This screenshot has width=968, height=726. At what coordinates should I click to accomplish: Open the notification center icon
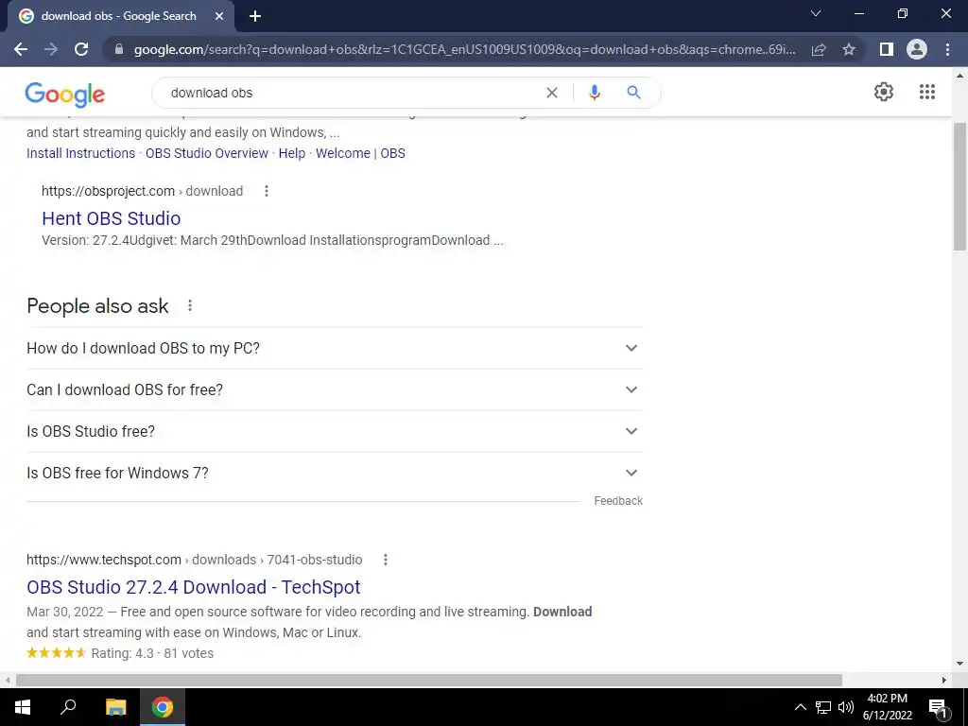pos(939,708)
